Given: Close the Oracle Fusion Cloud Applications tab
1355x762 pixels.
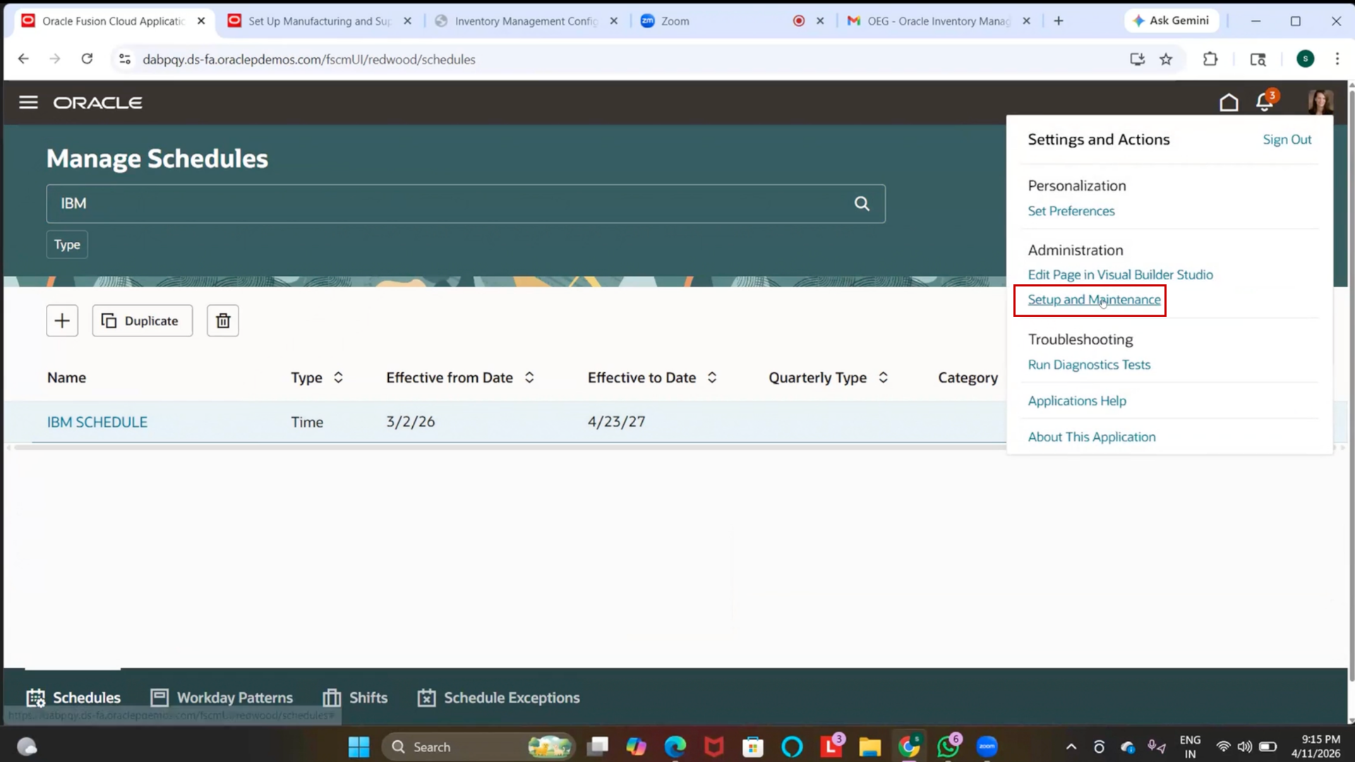Looking at the screenshot, I should [201, 21].
